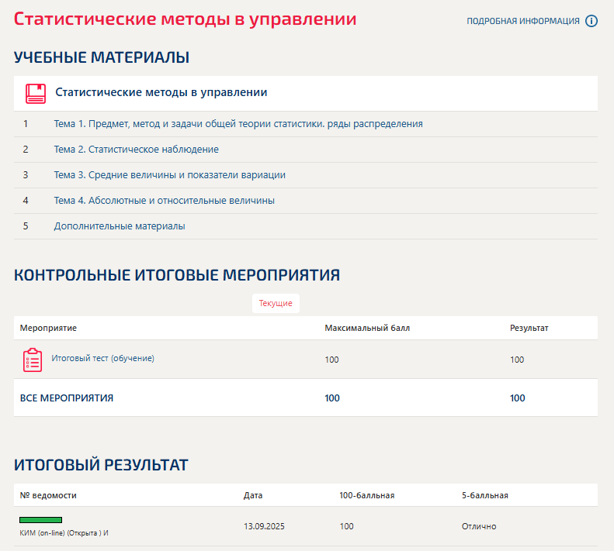The height and width of the screenshot is (551, 614).
Task: Click the № ведомости column header
Action: click(x=48, y=495)
